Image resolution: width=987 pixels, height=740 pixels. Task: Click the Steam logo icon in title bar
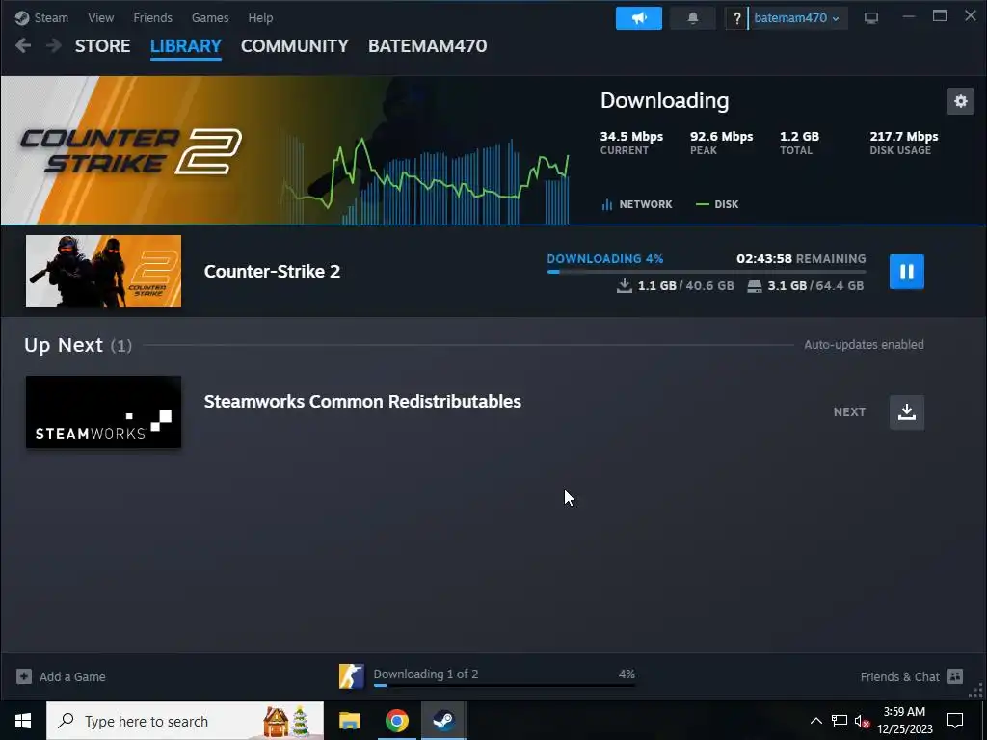pos(22,17)
